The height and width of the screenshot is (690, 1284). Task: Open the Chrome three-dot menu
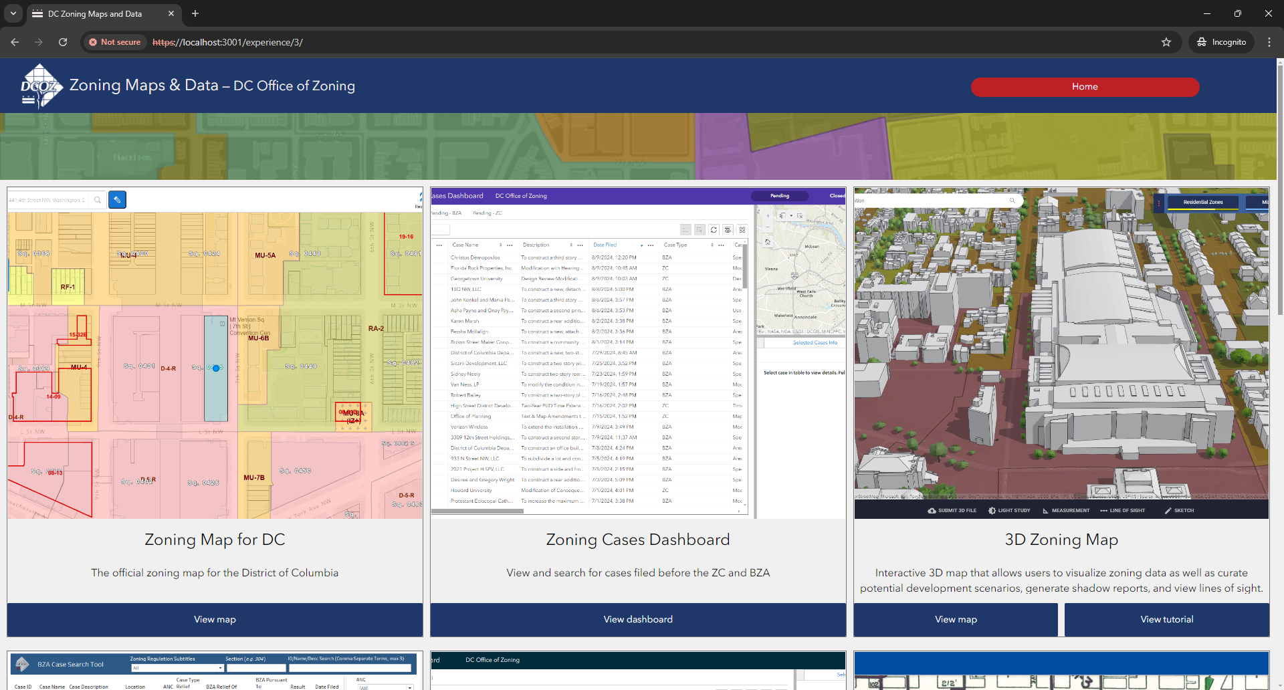(1269, 42)
